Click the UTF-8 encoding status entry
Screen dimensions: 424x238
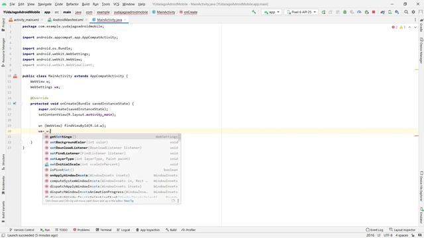pos(388,235)
